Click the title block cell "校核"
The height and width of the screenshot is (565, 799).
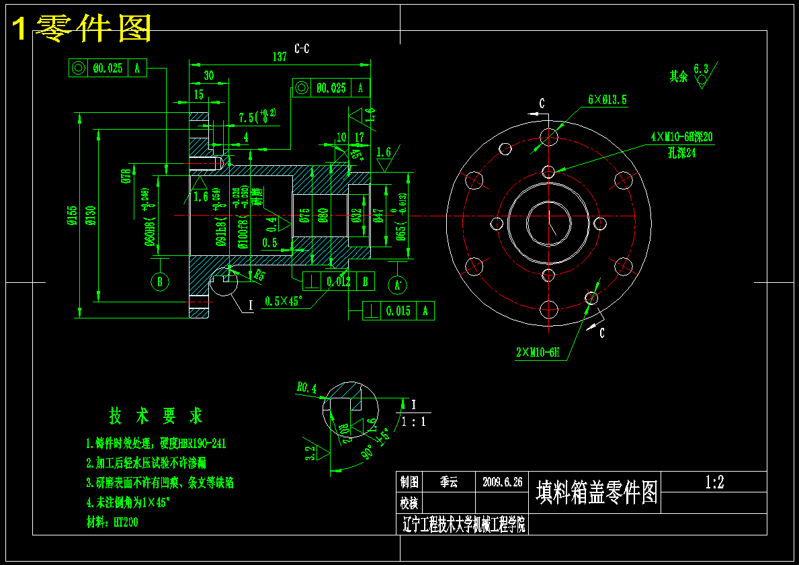point(409,503)
